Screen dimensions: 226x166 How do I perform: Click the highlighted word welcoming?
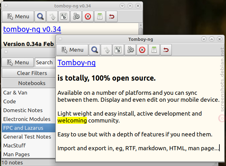tap(72, 121)
